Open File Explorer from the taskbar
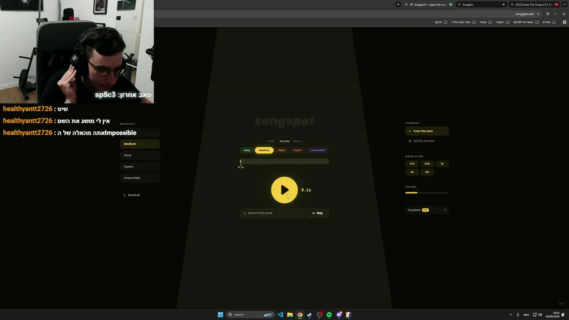Image resolution: width=569 pixels, height=320 pixels. [x=290, y=315]
